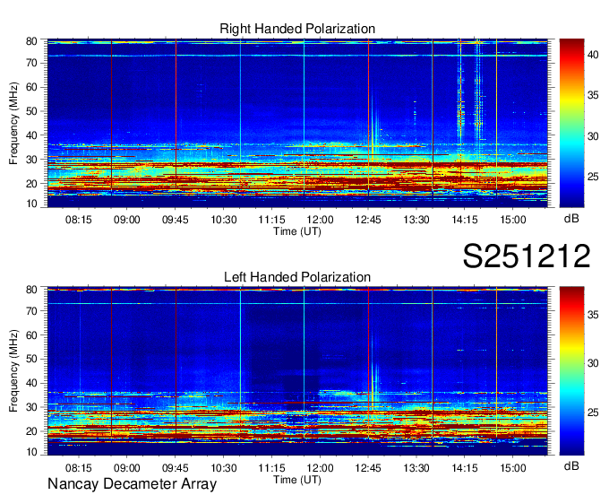Click the Time (UT) label under upper plot

point(296,230)
